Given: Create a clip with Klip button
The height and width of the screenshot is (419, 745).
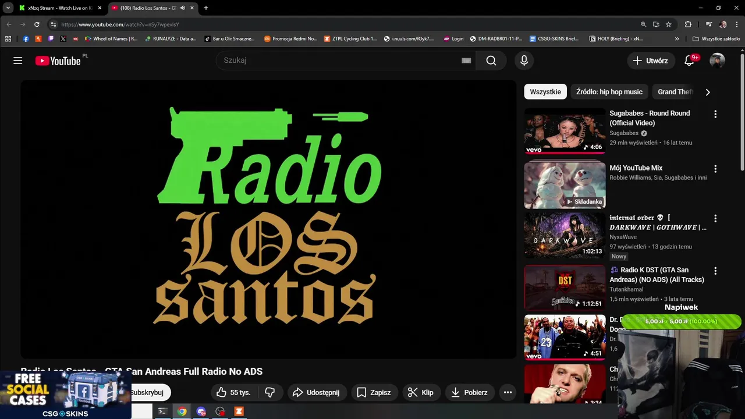Looking at the screenshot, I should (x=421, y=392).
